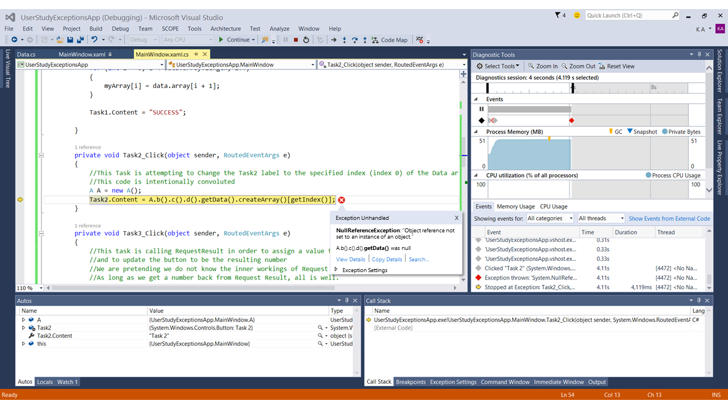
Task: Click the Restart debugging icon
Action: tap(306, 40)
